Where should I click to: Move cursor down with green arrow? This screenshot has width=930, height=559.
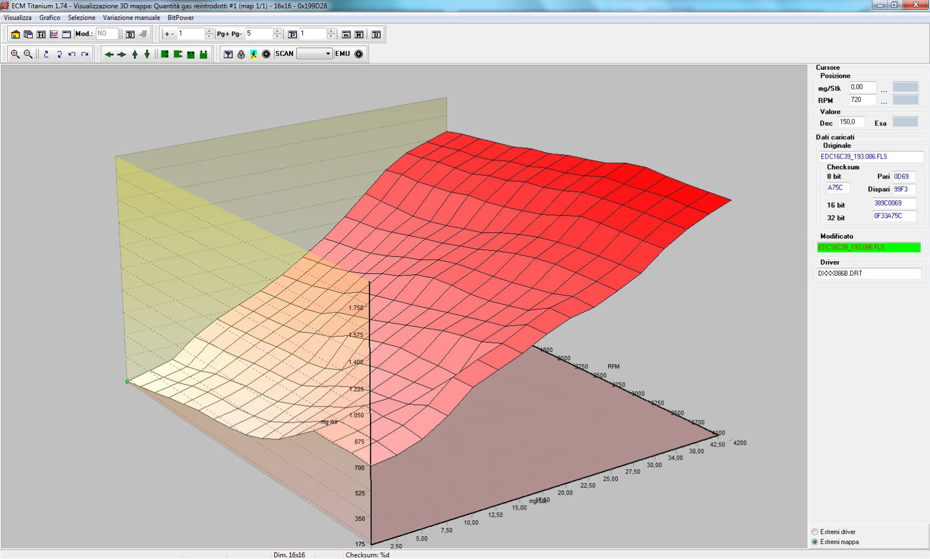click(147, 54)
